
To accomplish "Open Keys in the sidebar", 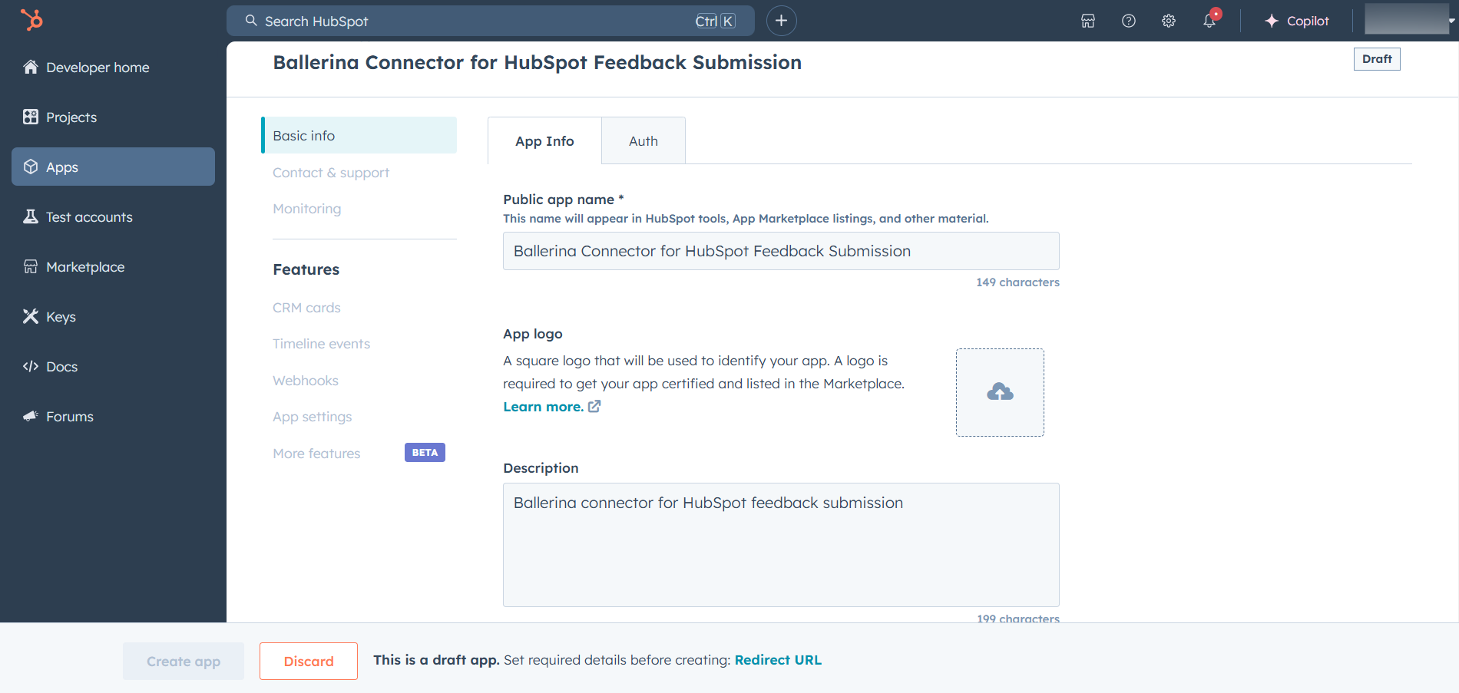I will point(61,317).
